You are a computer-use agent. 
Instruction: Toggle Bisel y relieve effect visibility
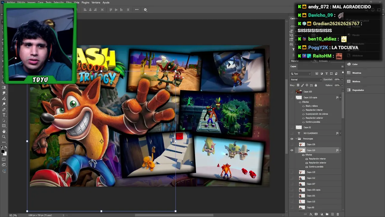coord(303,106)
